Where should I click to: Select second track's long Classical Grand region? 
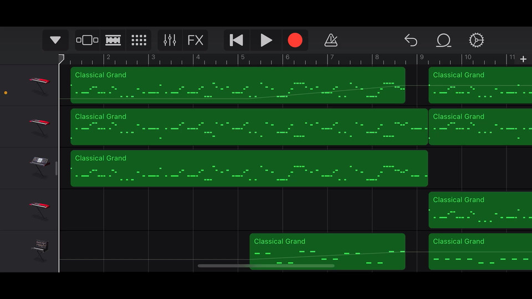[249, 127]
